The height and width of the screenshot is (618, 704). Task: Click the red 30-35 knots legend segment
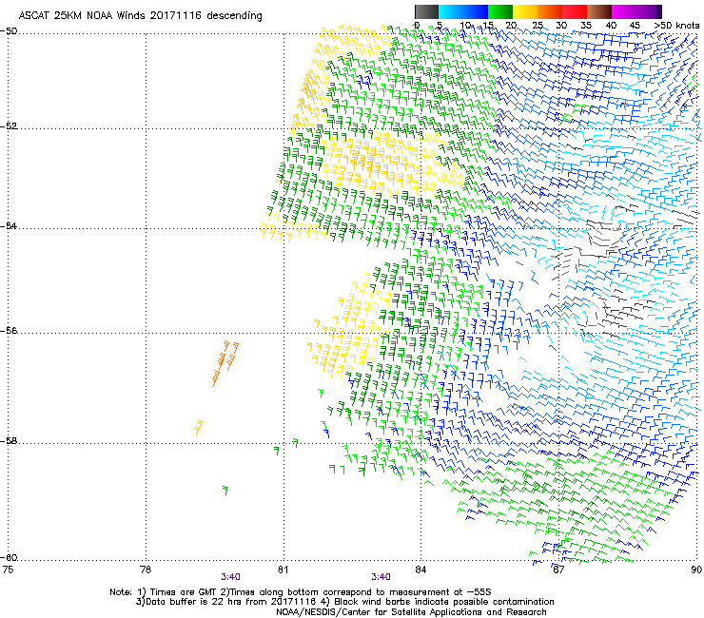point(575,11)
